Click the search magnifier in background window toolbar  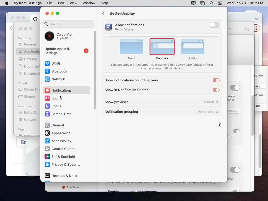[x=247, y=29]
